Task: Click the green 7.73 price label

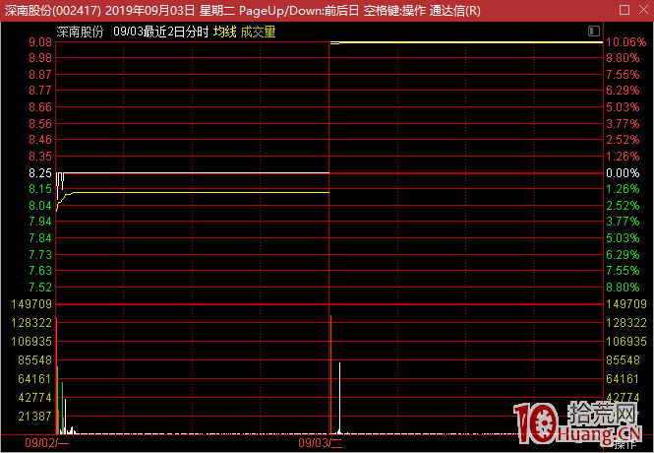Action: 40,255
